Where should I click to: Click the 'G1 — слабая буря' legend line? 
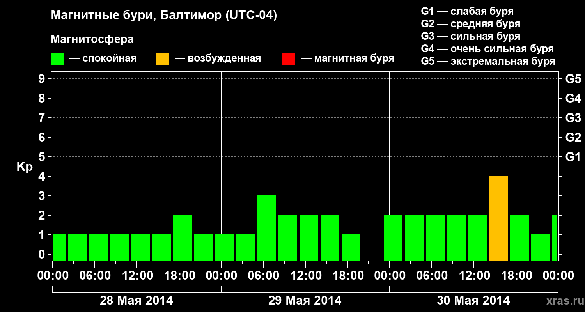(467, 11)
